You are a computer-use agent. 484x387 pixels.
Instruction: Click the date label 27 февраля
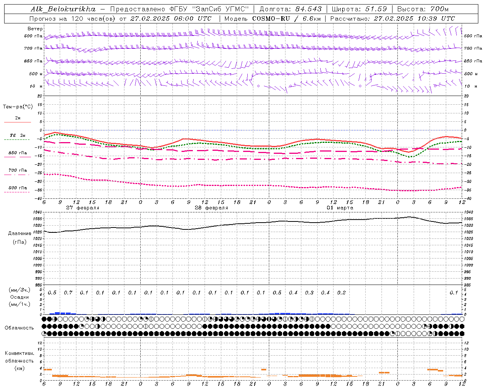pyautogui.click(x=83, y=208)
